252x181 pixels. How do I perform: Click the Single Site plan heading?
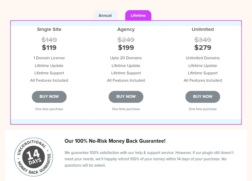pos(49,29)
